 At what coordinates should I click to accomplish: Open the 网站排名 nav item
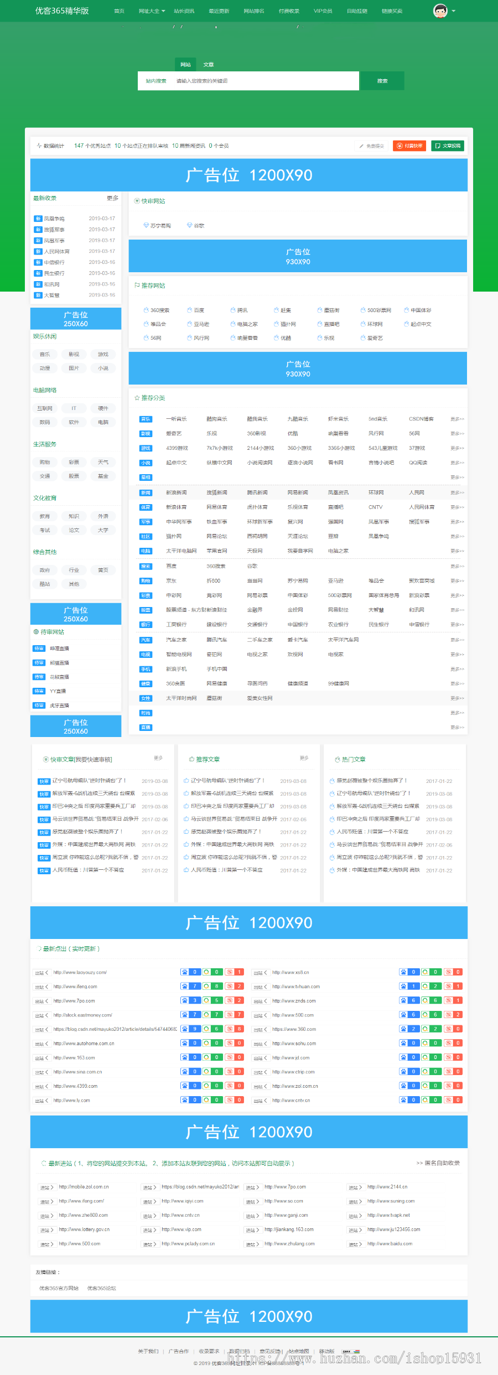click(254, 11)
